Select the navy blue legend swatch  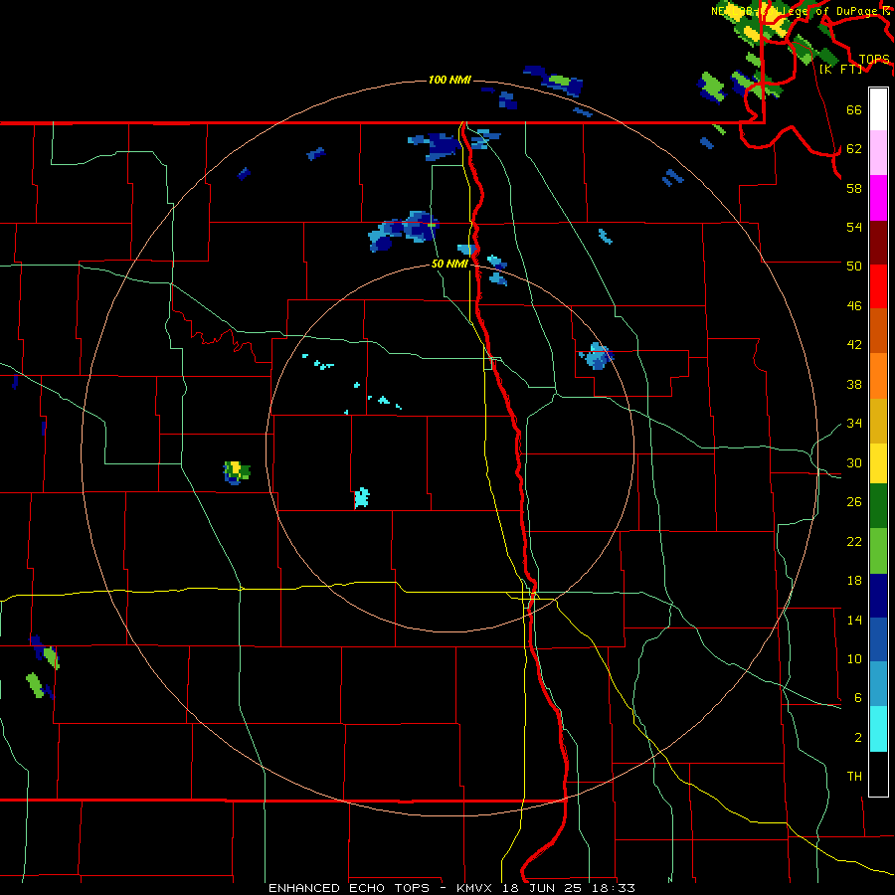tap(878, 596)
